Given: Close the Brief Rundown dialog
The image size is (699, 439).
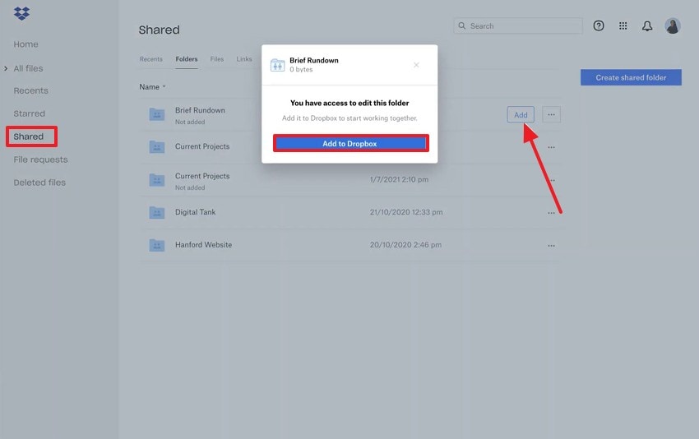Looking at the screenshot, I should pos(416,65).
